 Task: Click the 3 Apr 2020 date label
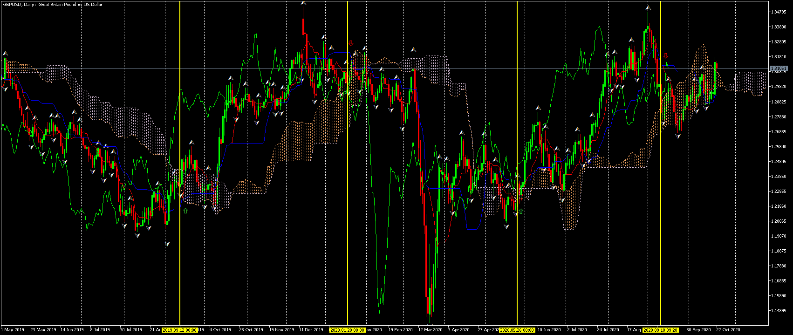point(459,330)
